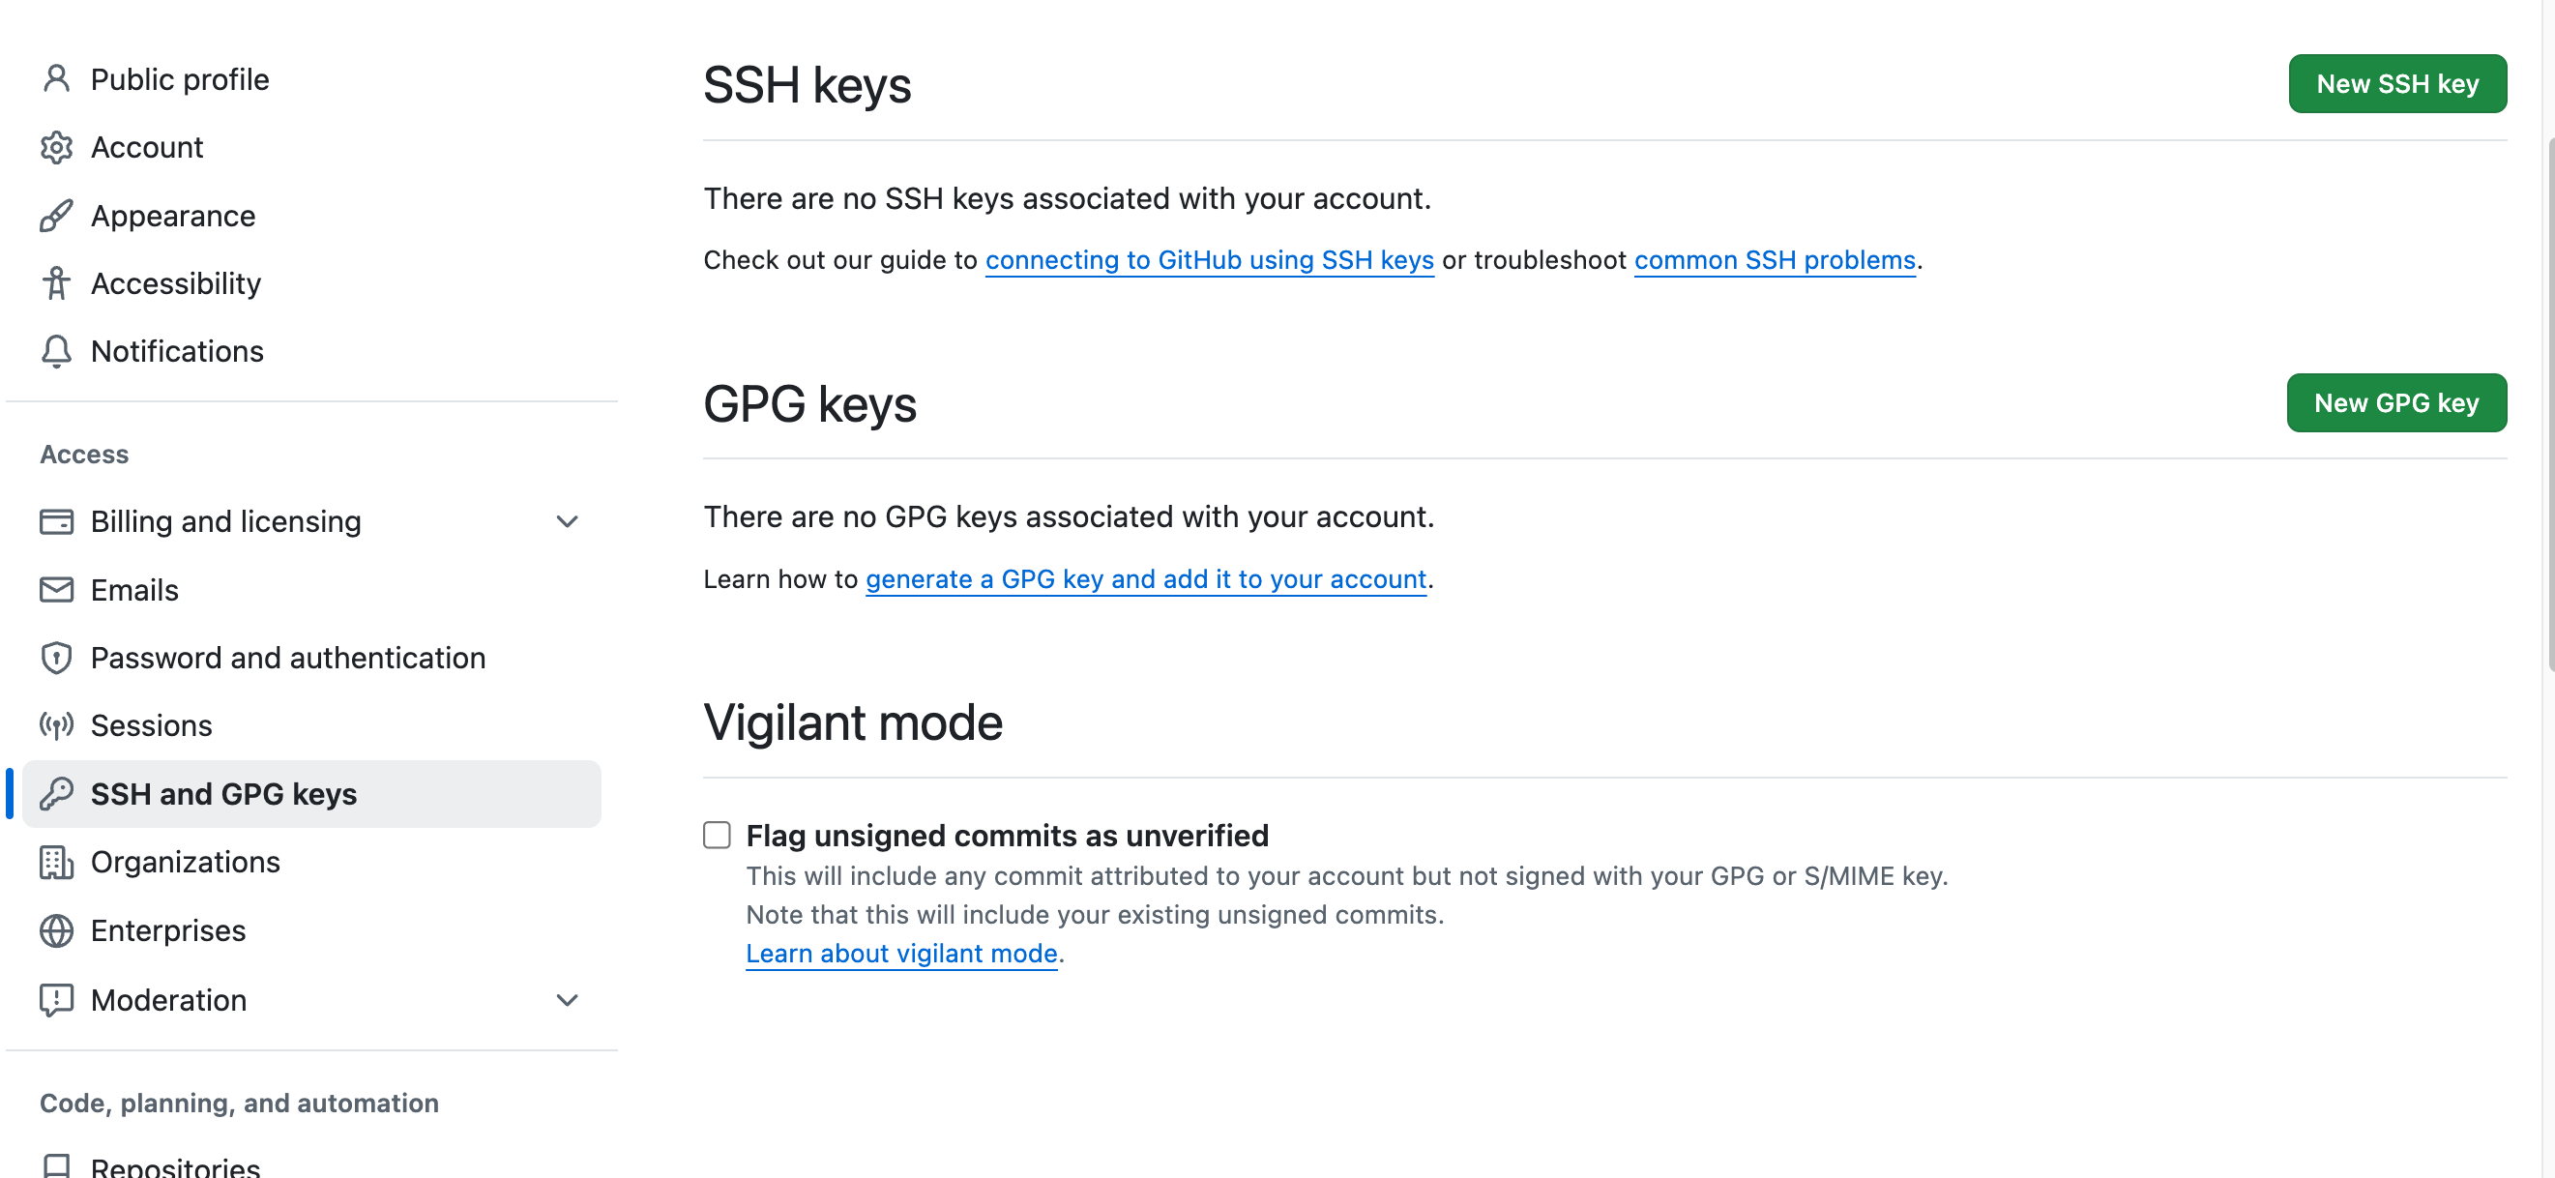Select Sessions in the sidebar
The image size is (2555, 1178).
click(x=151, y=724)
